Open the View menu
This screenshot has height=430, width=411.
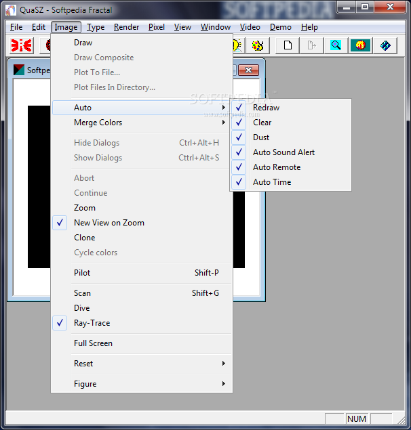point(182,27)
